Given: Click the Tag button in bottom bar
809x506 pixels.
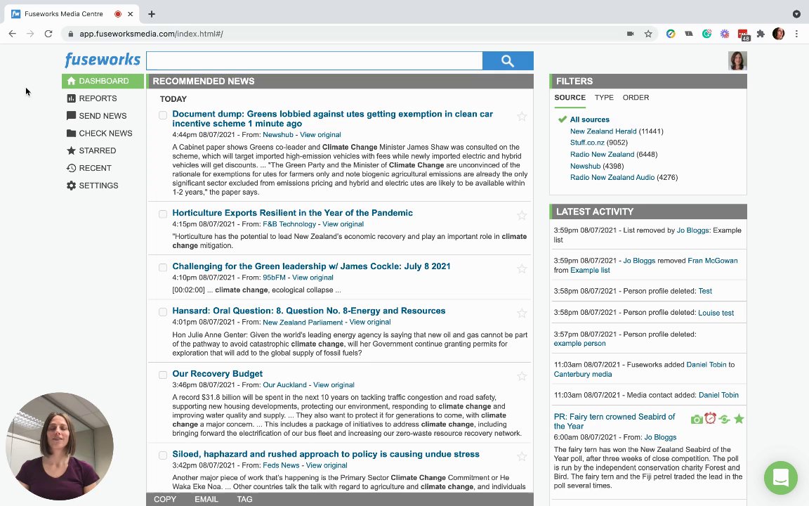Looking at the screenshot, I should coord(244,499).
